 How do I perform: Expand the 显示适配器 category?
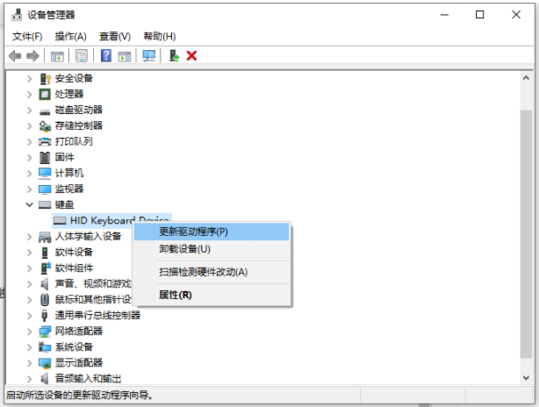pyautogui.click(x=31, y=362)
